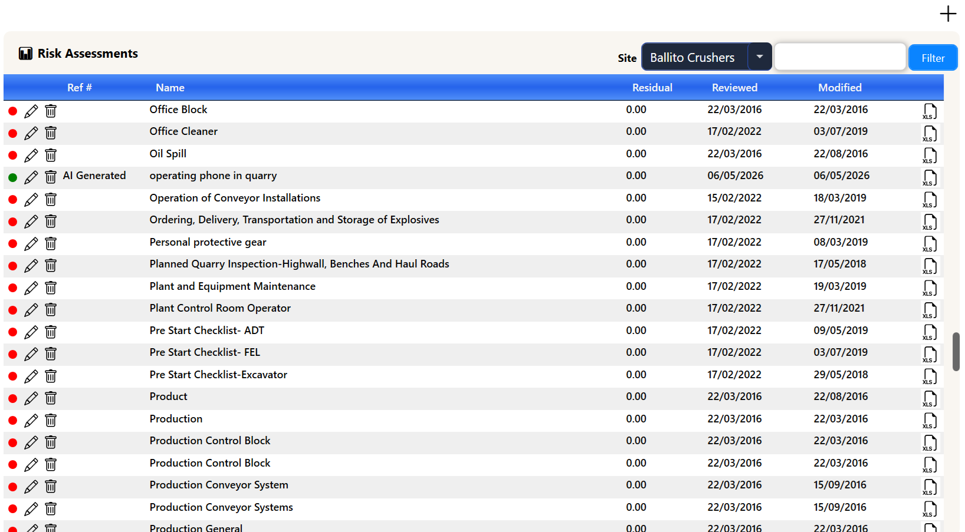The width and height of the screenshot is (965, 532).
Task: Export Personal protective gear XLS
Action: [930, 244]
